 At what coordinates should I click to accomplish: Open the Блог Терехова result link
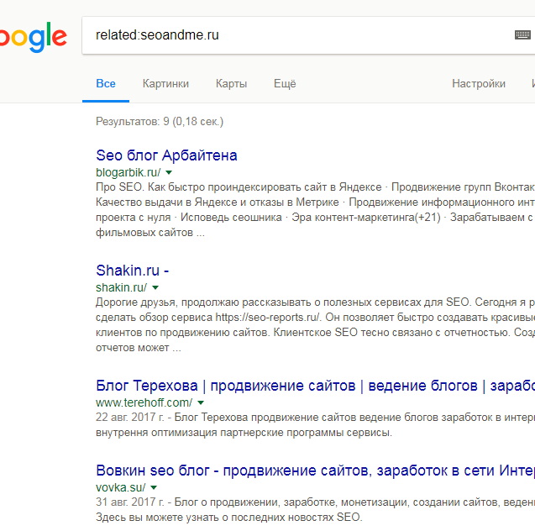[315, 386]
